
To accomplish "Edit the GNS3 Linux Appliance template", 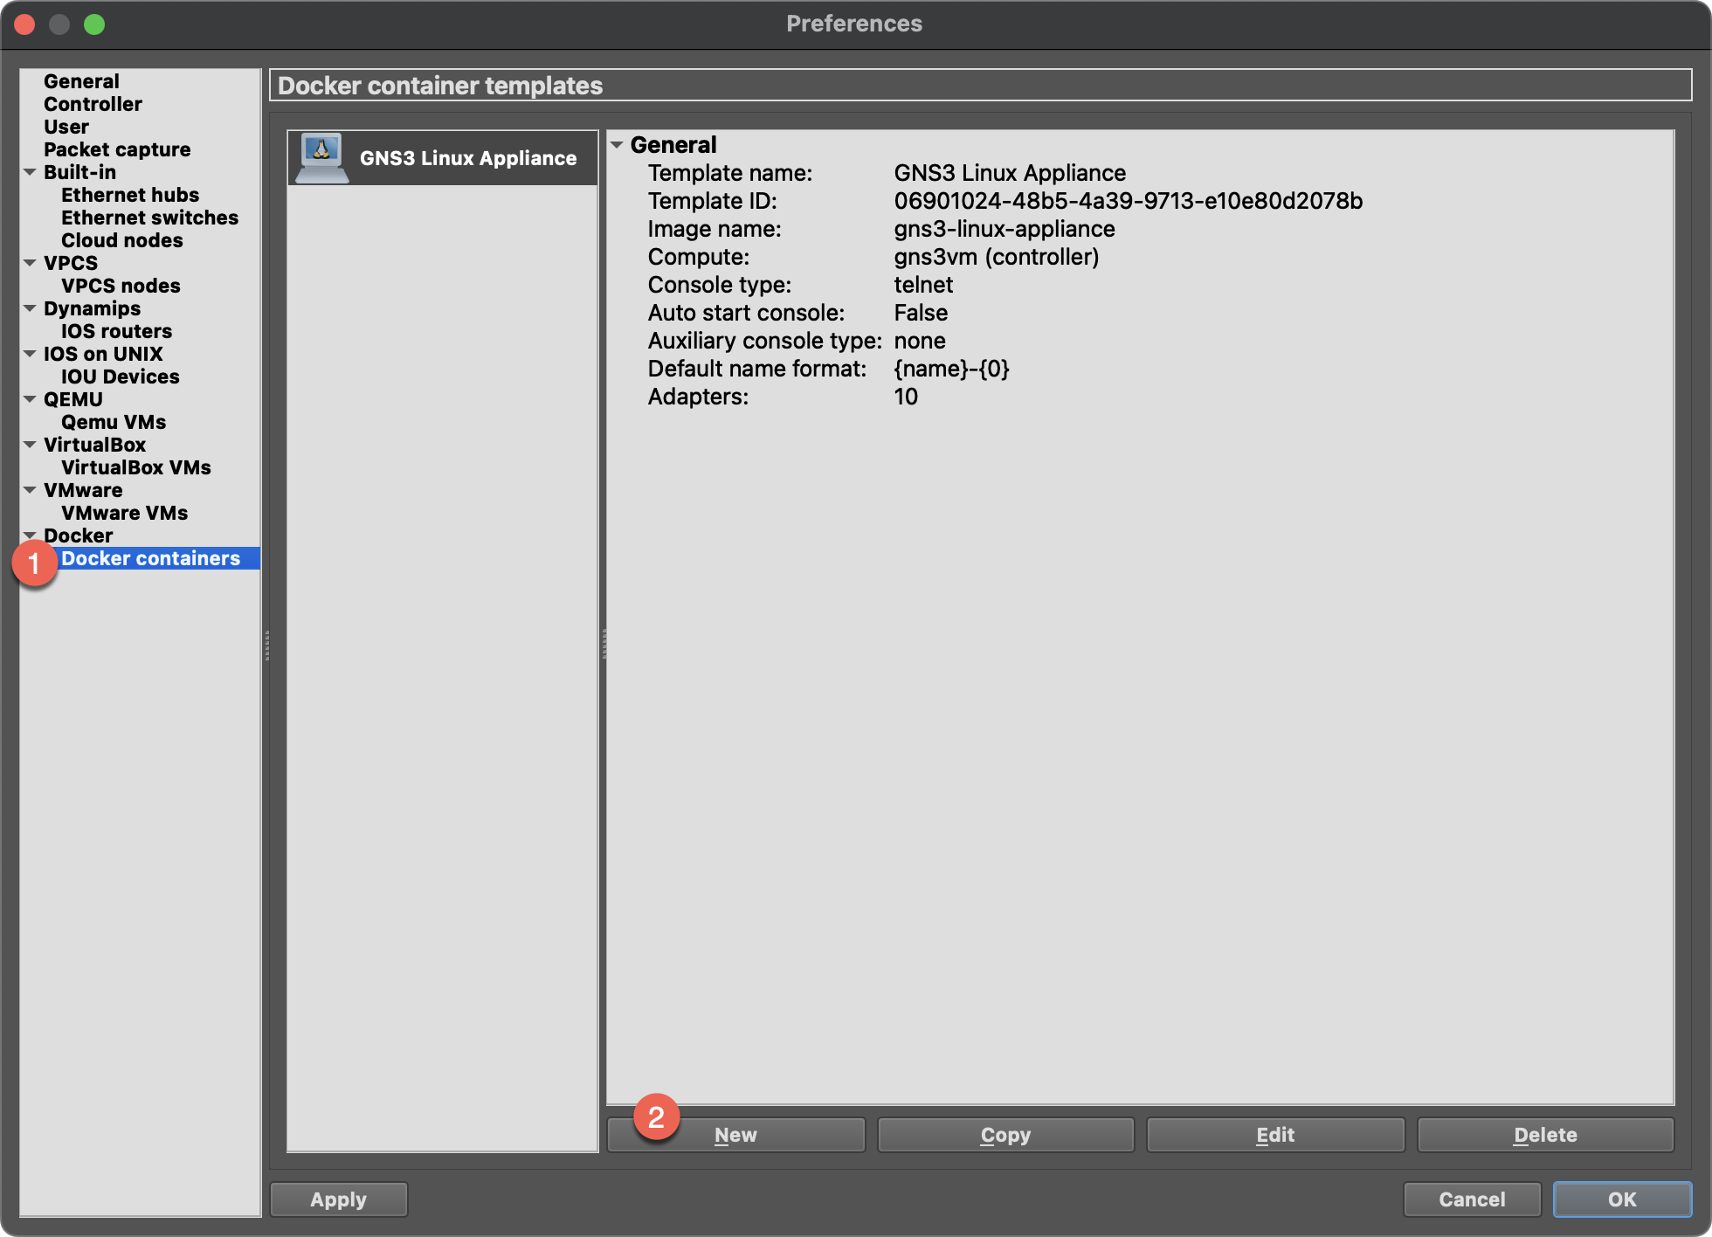I will 1275,1135.
